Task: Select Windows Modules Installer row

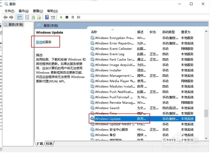Action: (x=142, y=86)
